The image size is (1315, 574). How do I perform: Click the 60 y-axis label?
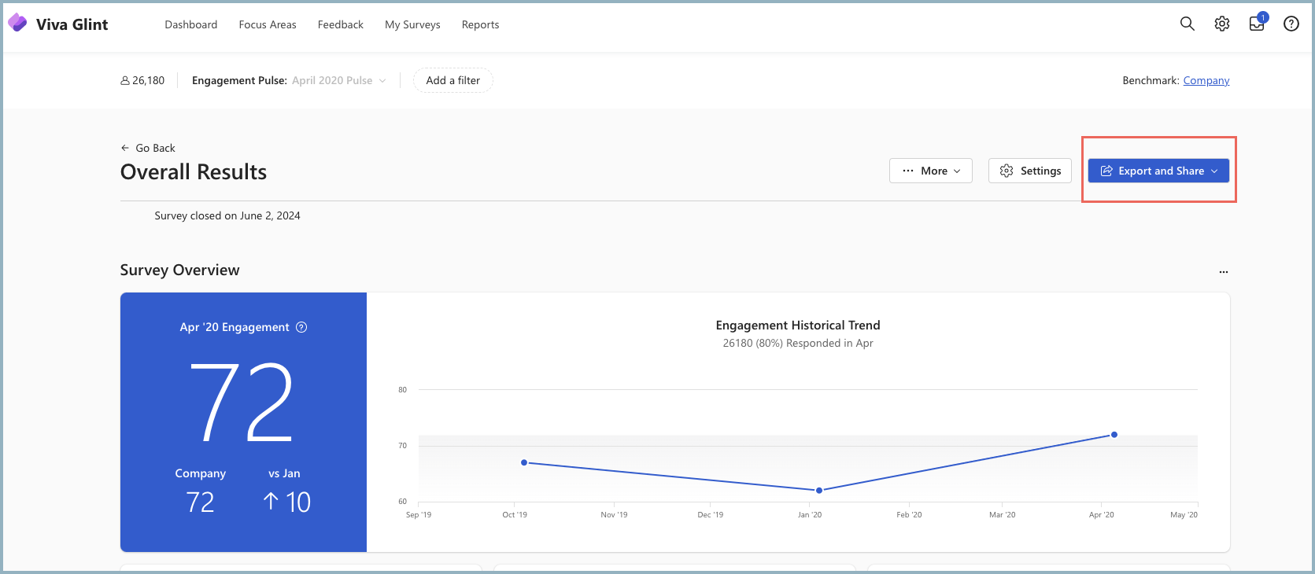tap(403, 502)
